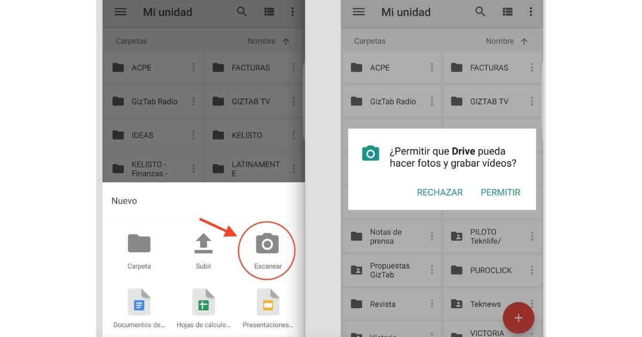Open Revista folder options
Image resolution: width=642 pixels, height=337 pixels.
click(x=432, y=304)
